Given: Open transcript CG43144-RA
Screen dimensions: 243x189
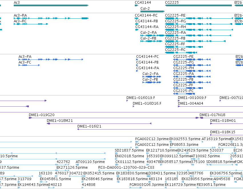Looking at the screenshot, I should [x=147, y=27].
